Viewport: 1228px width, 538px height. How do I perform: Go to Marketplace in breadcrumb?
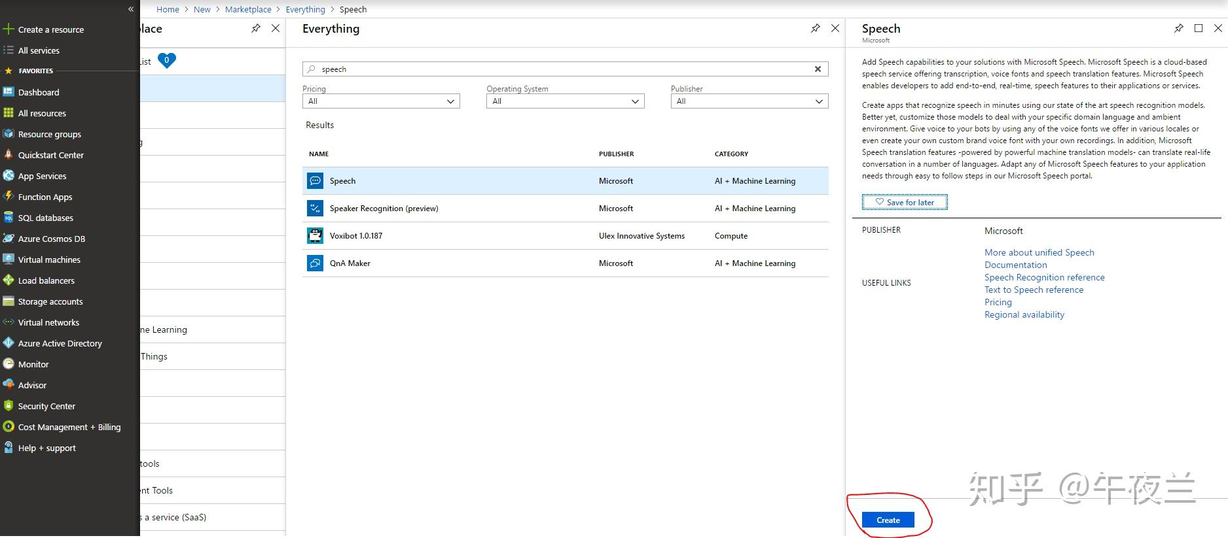click(x=248, y=10)
